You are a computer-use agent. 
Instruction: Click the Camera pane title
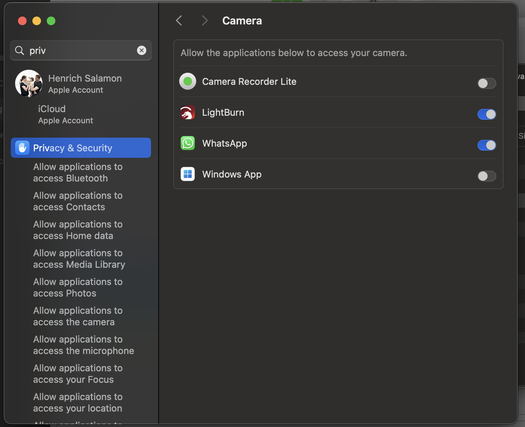242,20
